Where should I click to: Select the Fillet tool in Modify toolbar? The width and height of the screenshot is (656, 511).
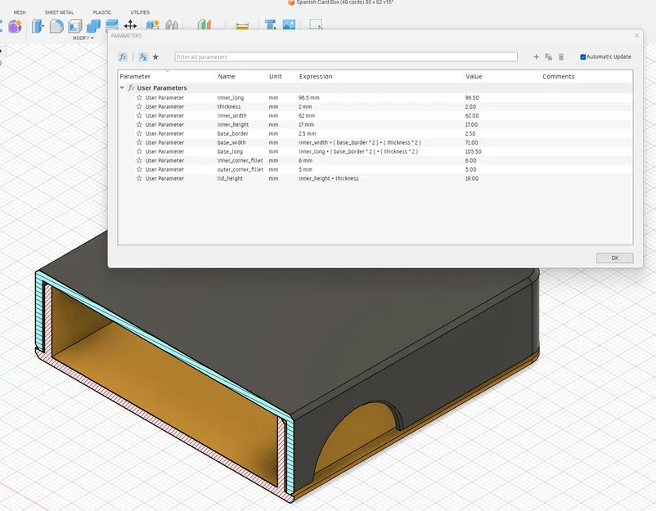[56, 26]
